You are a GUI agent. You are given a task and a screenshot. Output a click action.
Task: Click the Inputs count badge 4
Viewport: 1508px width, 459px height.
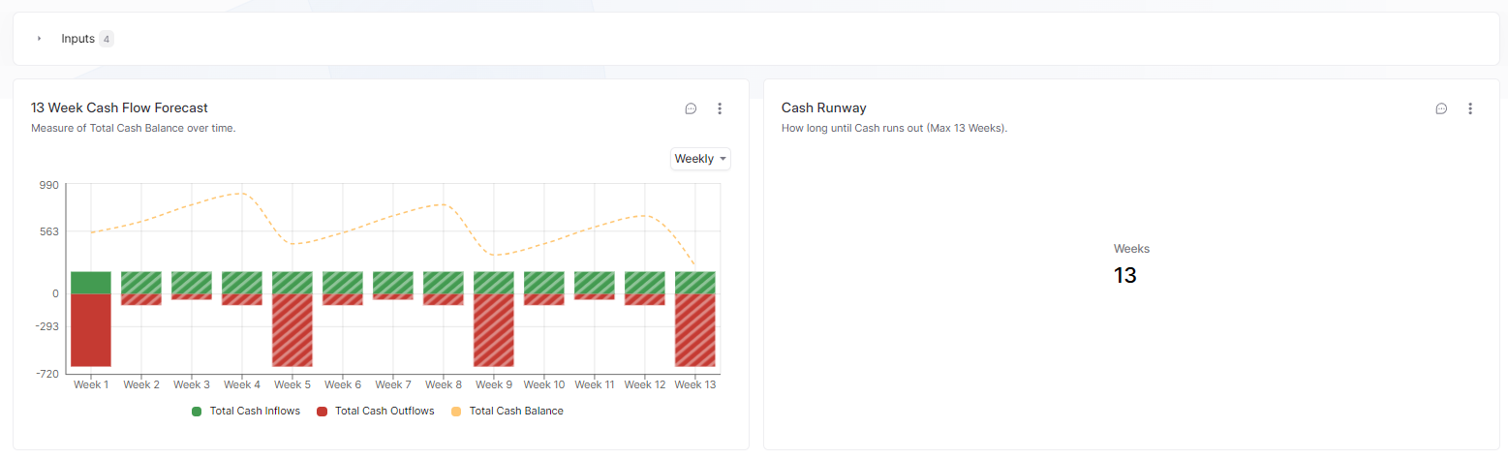107,39
